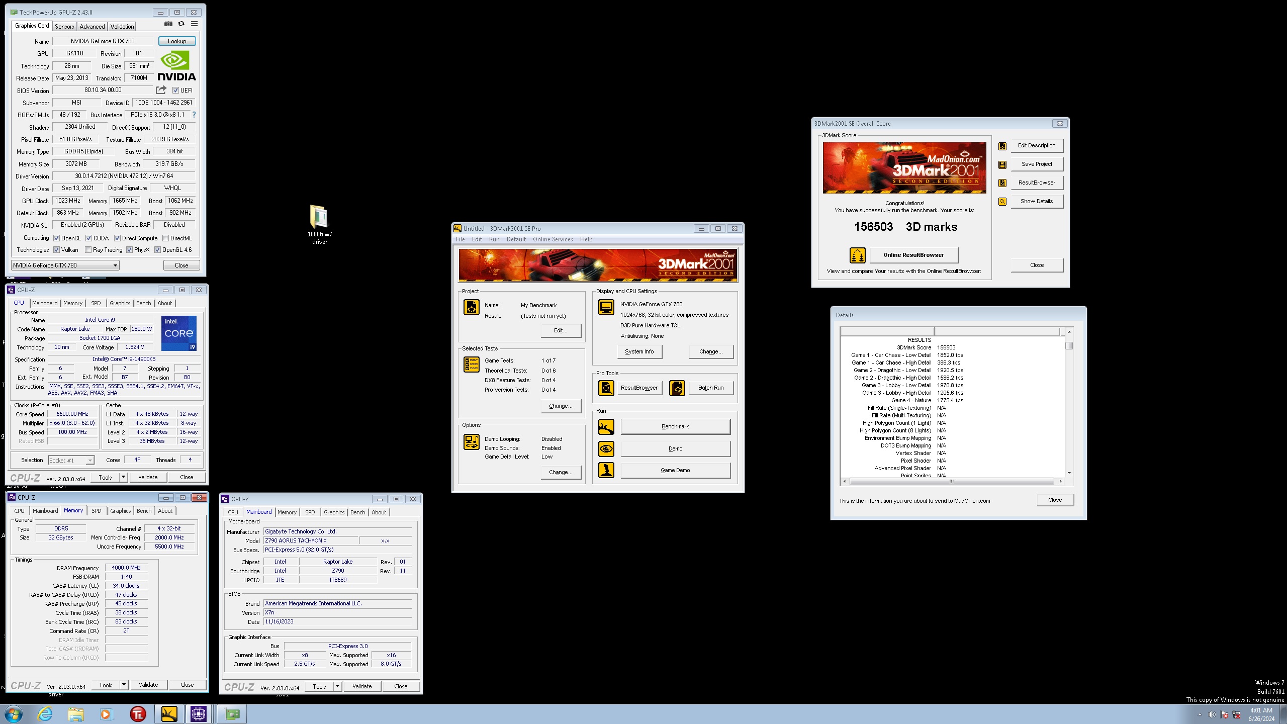This screenshot has width=1287, height=724.
Task: Click 3DMark2001 taskbar icon
Action: coord(169,714)
